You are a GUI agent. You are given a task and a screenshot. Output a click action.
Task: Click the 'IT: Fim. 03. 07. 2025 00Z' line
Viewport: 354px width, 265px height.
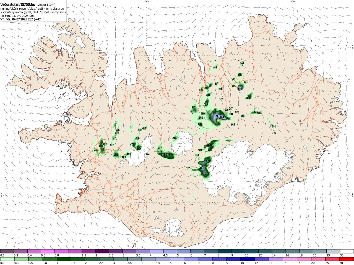click(x=17, y=16)
